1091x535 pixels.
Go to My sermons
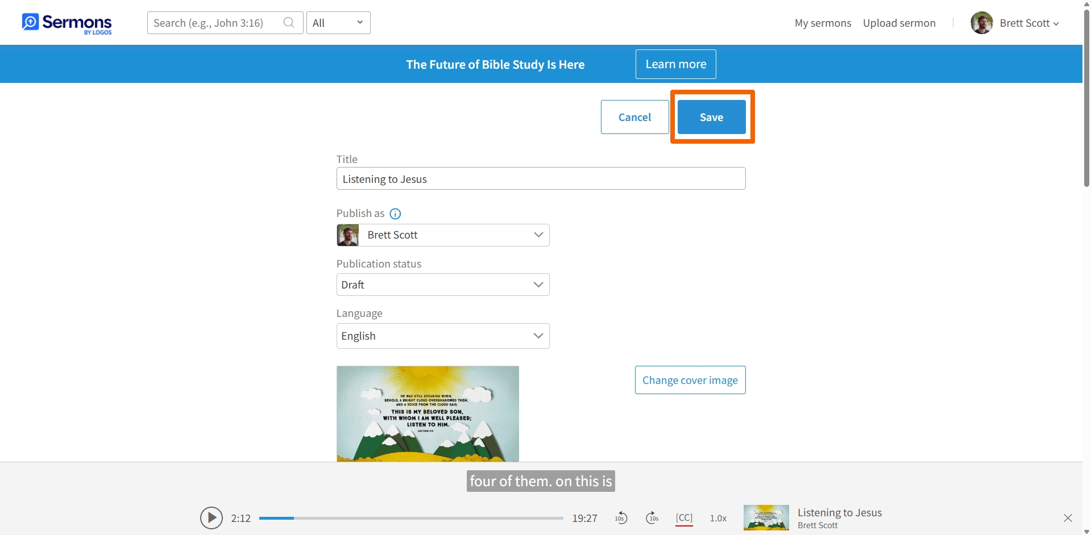pos(823,23)
